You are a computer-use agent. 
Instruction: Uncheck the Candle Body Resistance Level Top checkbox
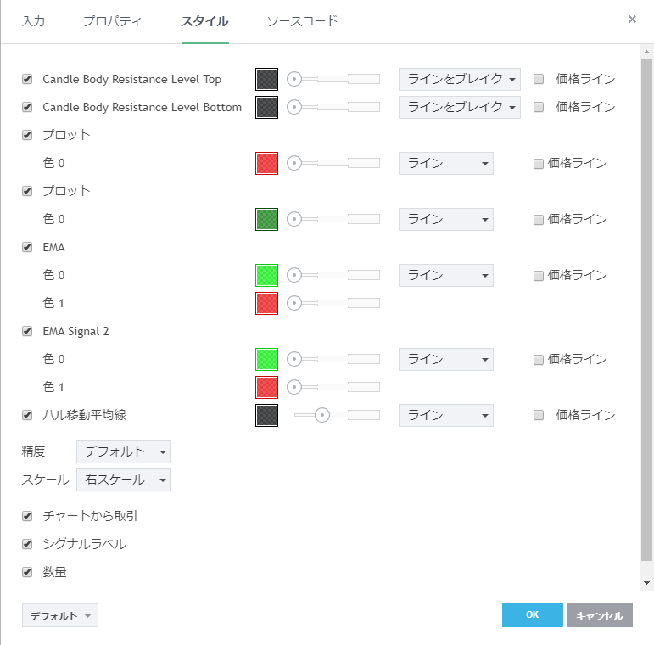point(27,79)
